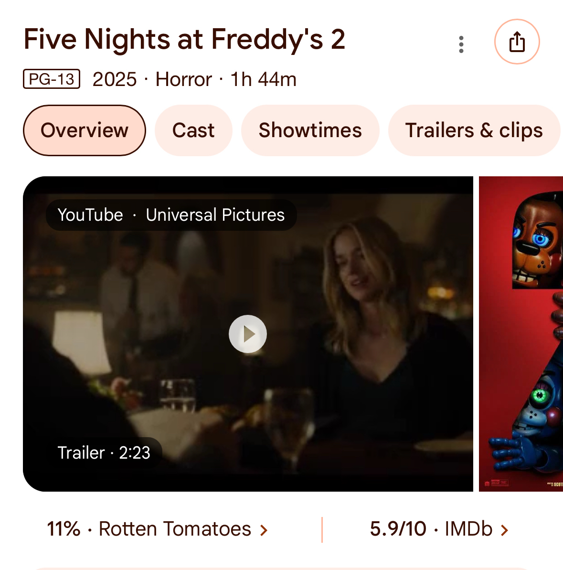Go to Trailers & clips tab
The width and height of the screenshot is (563, 570).
[x=474, y=130]
